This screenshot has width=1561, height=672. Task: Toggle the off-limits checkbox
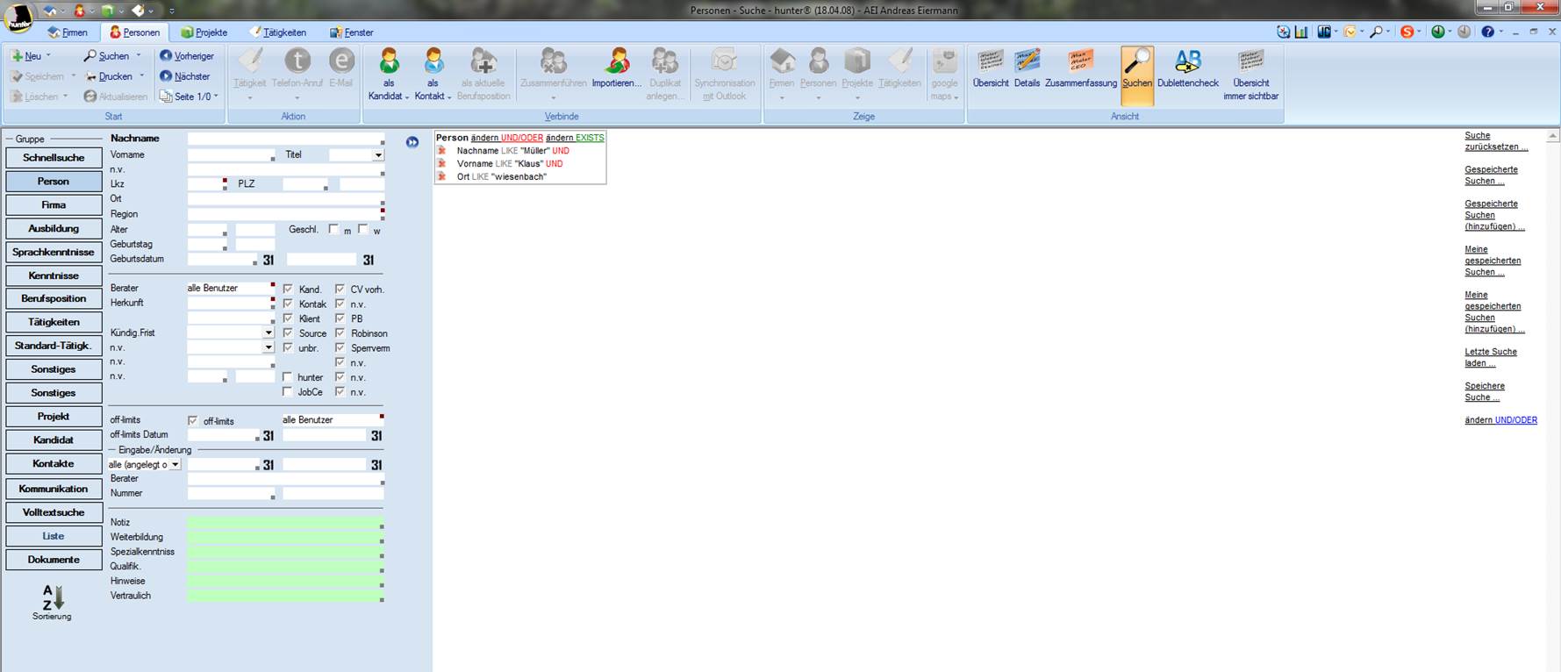pos(193,421)
